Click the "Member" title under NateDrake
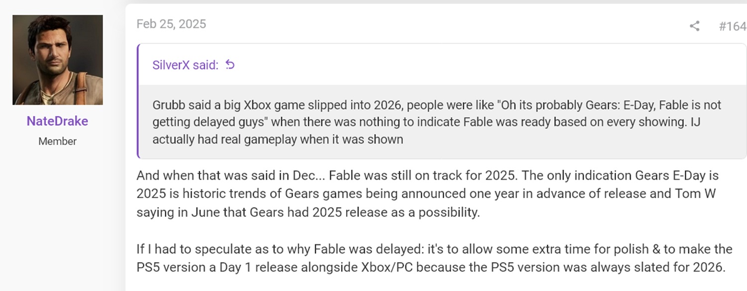This screenshot has height=291, width=747. pyautogui.click(x=58, y=142)
